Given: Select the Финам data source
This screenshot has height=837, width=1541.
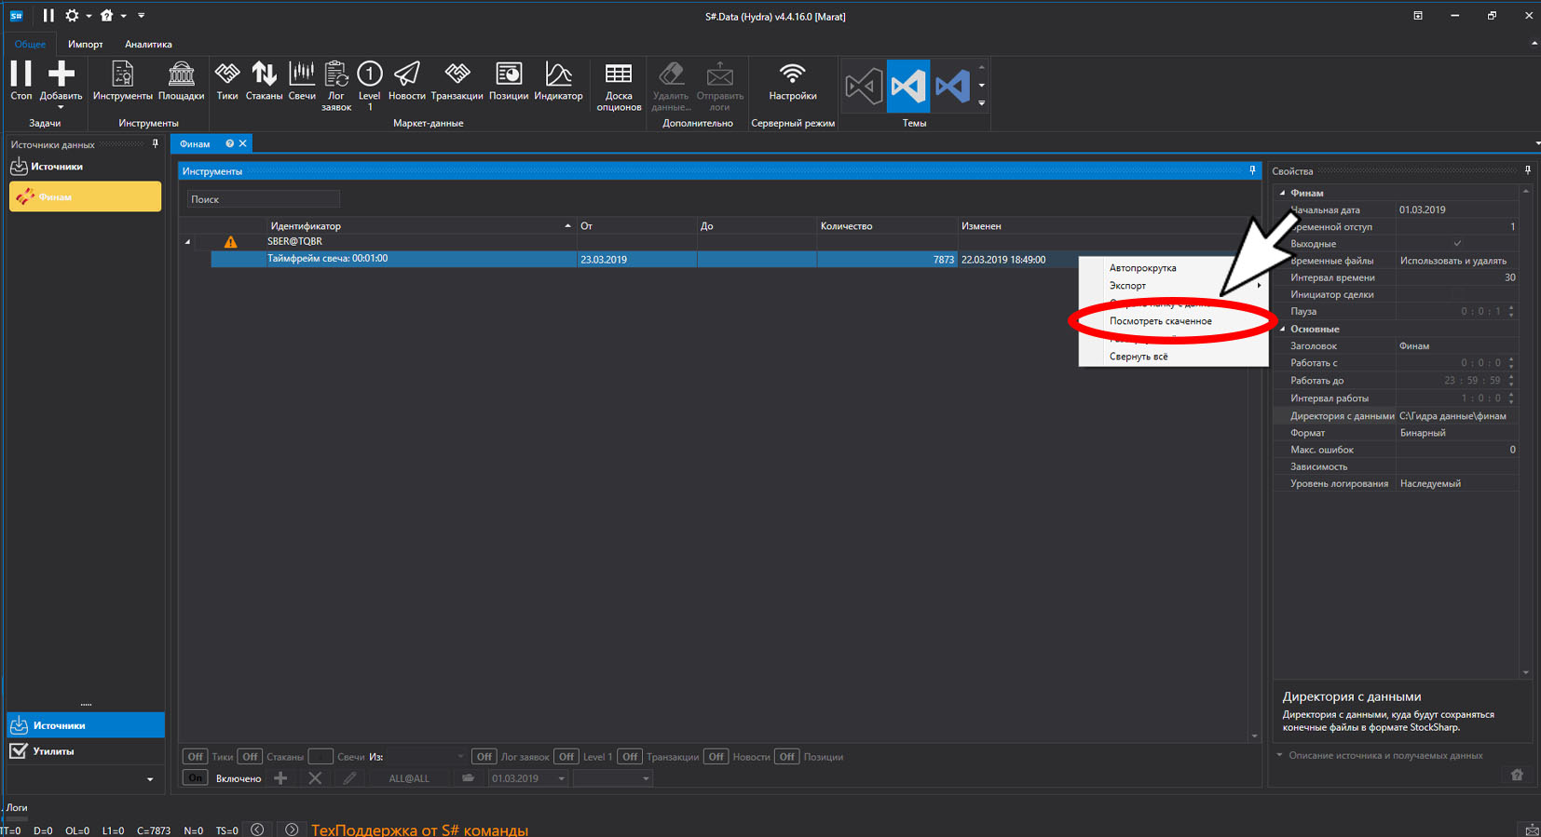Looking at the screenshot, I should click(x=85, y=196).
